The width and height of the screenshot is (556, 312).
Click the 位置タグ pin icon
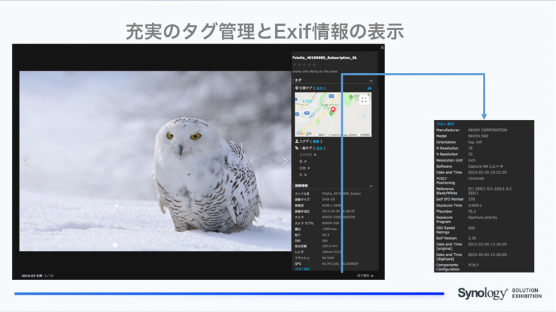point(297,88)
